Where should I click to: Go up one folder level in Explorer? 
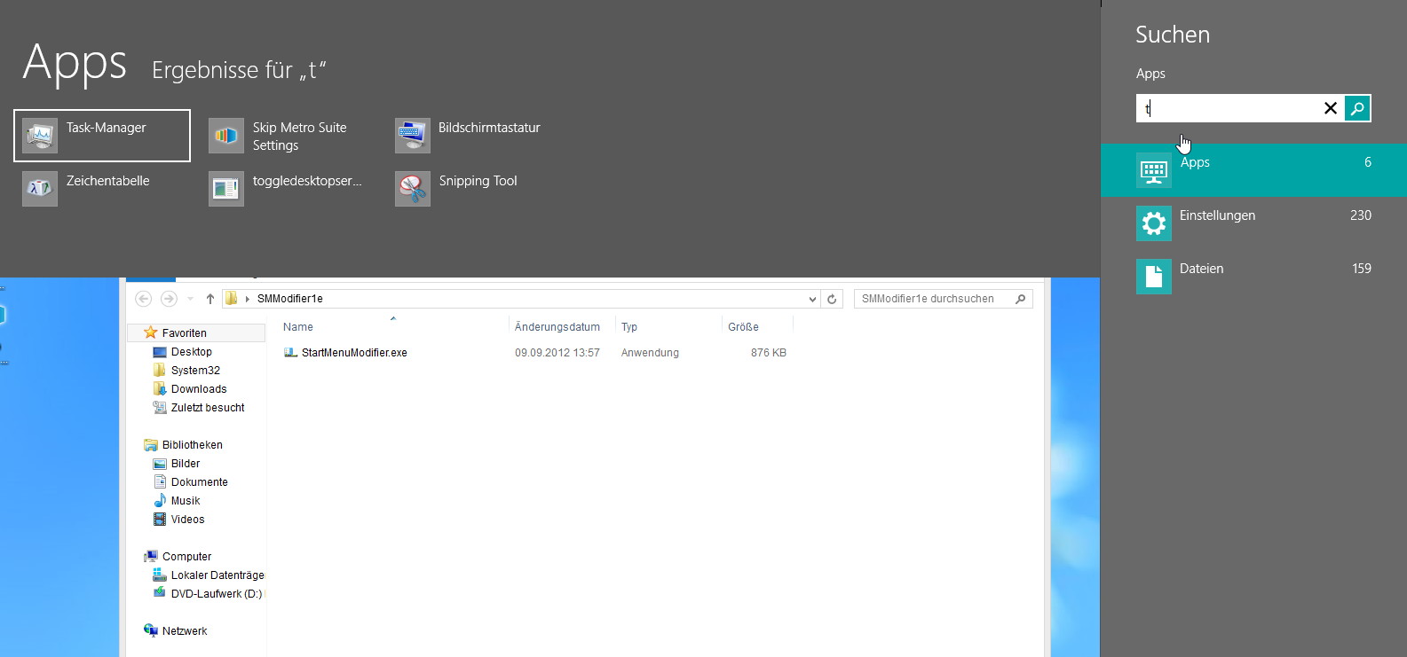click(210, 299)
